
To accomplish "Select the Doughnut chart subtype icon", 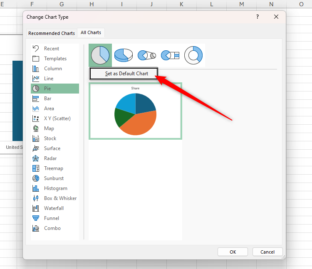I will (193, 55).
